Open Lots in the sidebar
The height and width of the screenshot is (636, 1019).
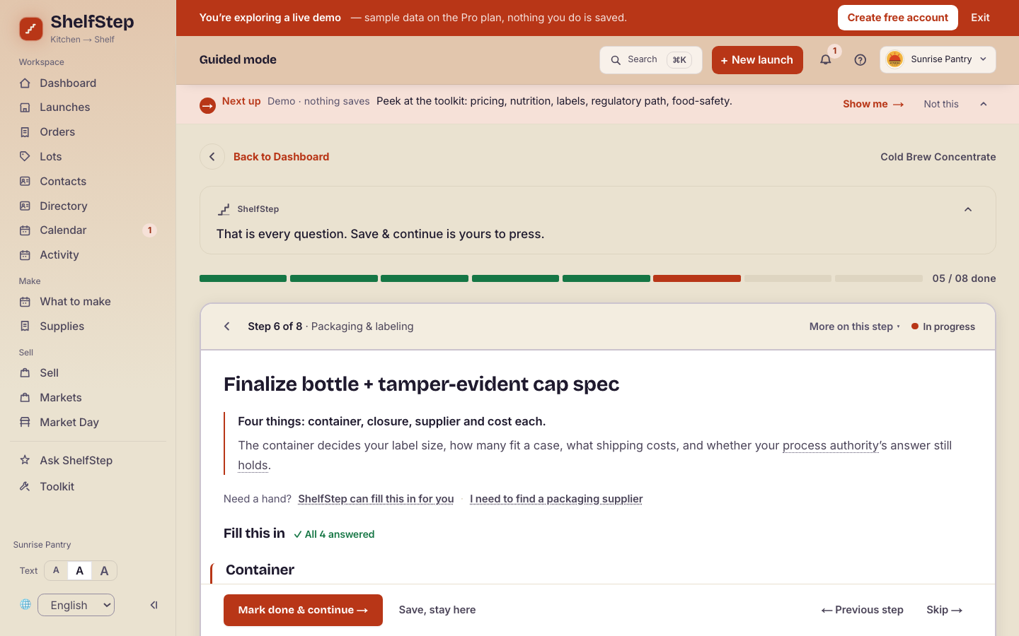(88, 157)
